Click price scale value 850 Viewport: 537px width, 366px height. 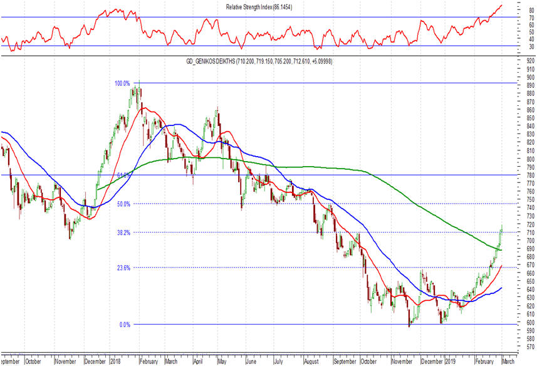click(x=530, y=118)
